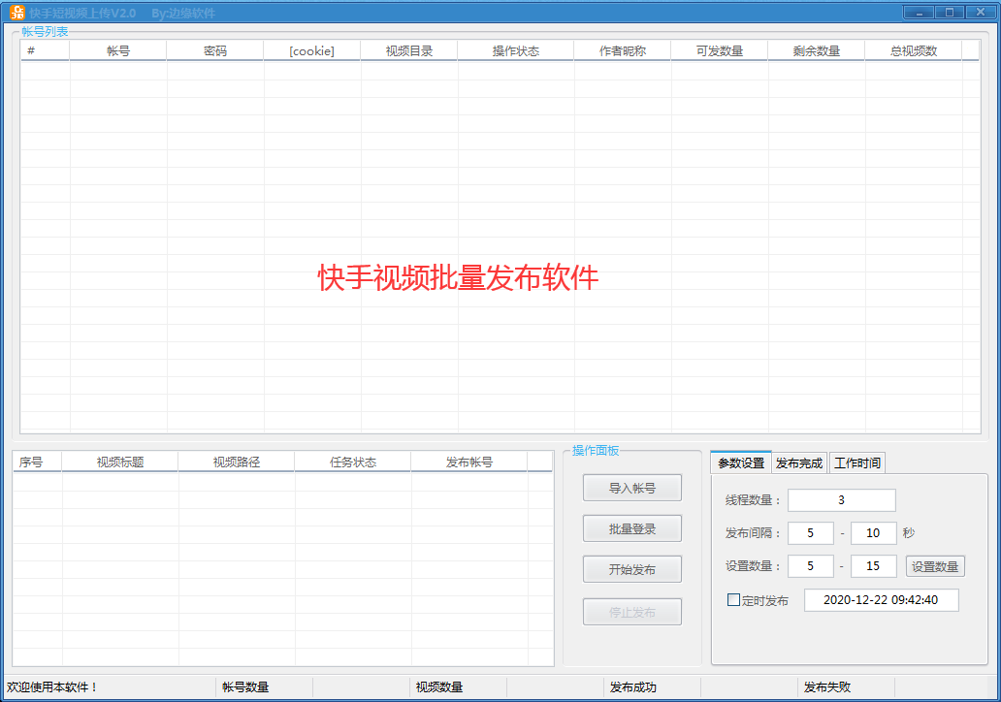Click the [cookie] column header
1001x702 pixels.
(x=312, y=51)
